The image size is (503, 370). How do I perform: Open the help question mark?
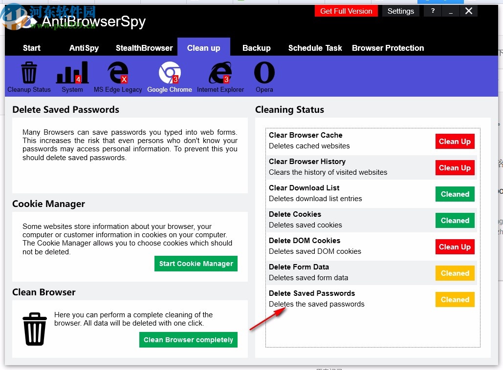pyautogui.click(x=432, y=11)
